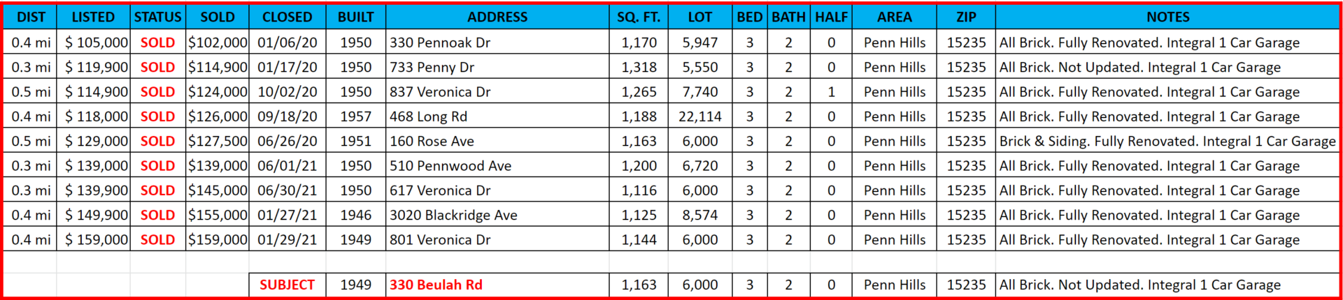
Task: Select the ZIP column header
Action: (x=966, y=17)
